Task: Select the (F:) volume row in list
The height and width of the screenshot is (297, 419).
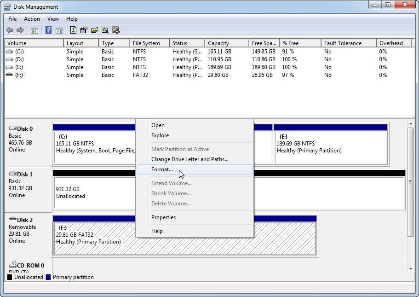Action: 208,75
